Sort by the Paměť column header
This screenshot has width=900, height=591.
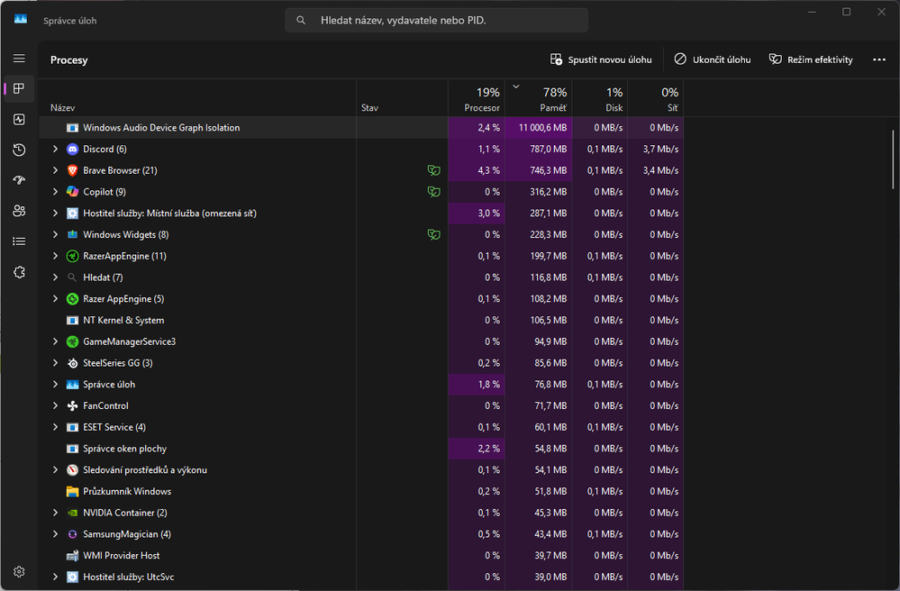(539, 99)
